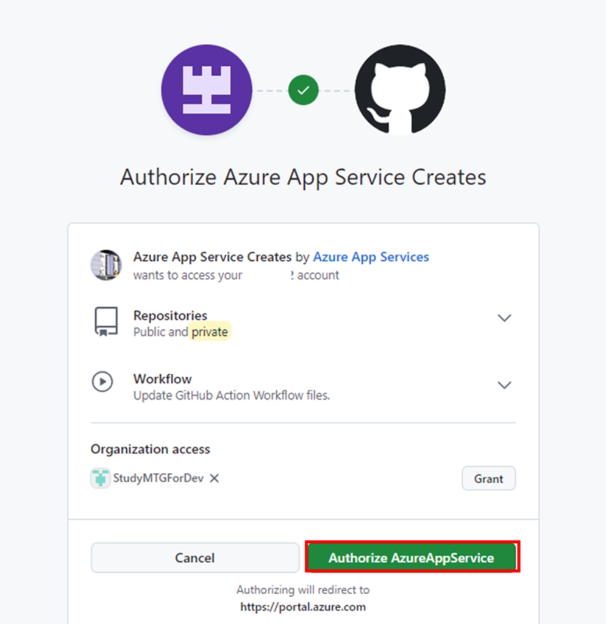606x624 pixels.
Task: Click the green checkmark connection icon
Action: coord(303,90)
